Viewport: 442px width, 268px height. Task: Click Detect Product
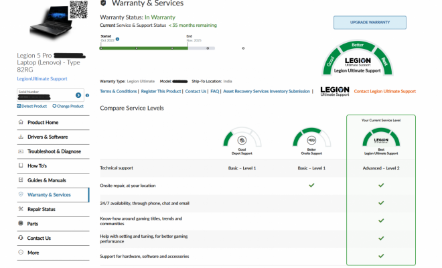coord(32,106)
